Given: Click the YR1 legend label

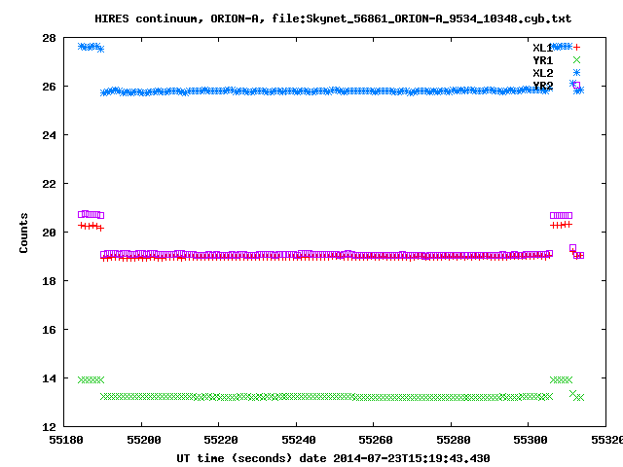Looking at the screenshot, I should (x=543, y=60).
